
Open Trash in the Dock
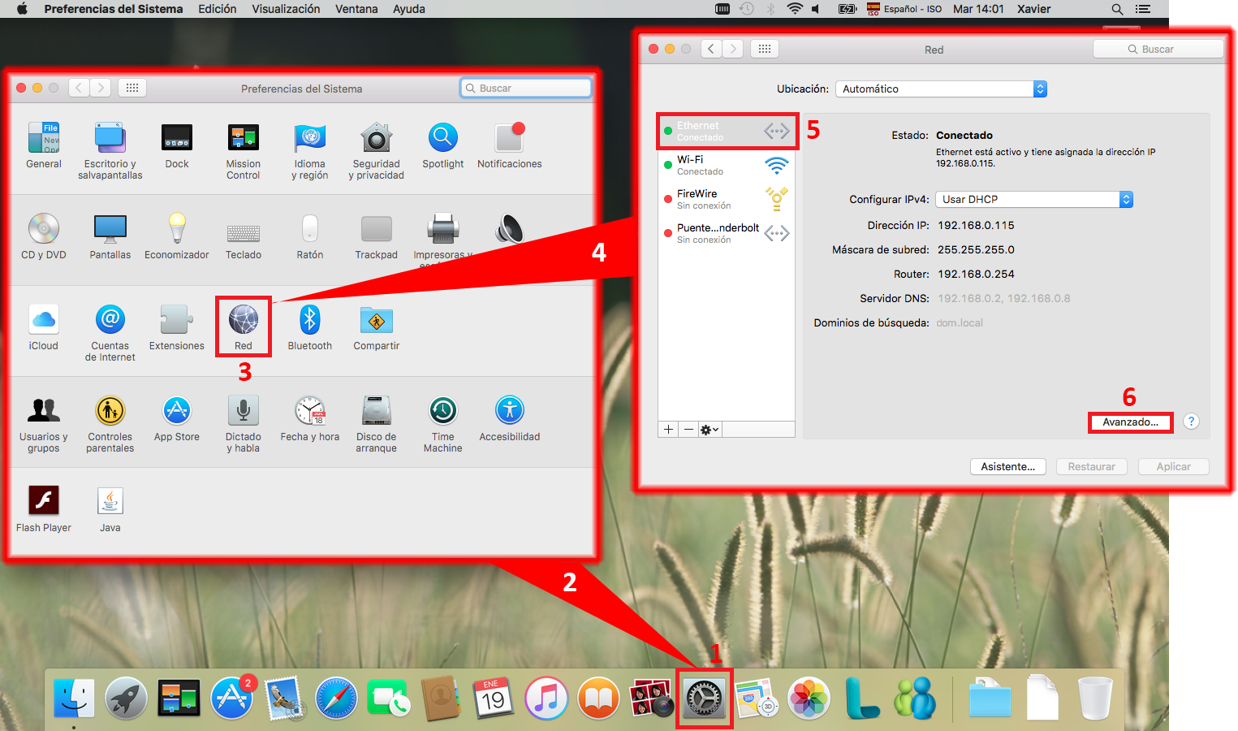[1095, 698]
